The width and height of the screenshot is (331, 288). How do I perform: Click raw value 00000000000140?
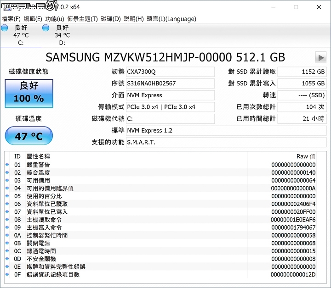click(293, 172)
